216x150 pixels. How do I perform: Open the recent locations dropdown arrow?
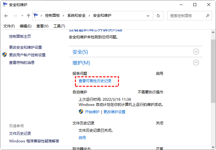tap(22, 16)
